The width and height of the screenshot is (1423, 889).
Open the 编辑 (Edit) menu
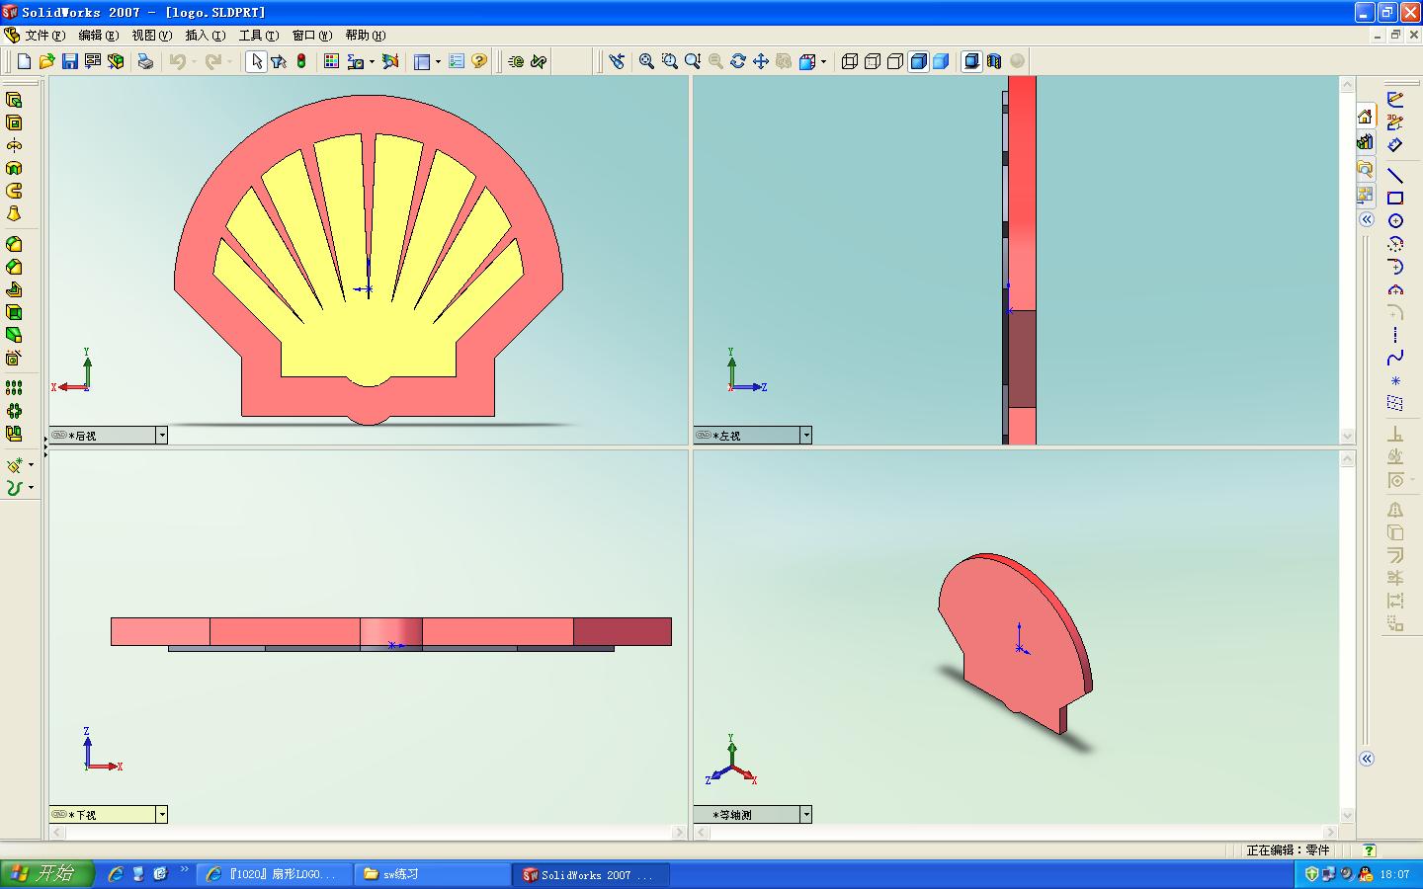[x=98, y=36]
